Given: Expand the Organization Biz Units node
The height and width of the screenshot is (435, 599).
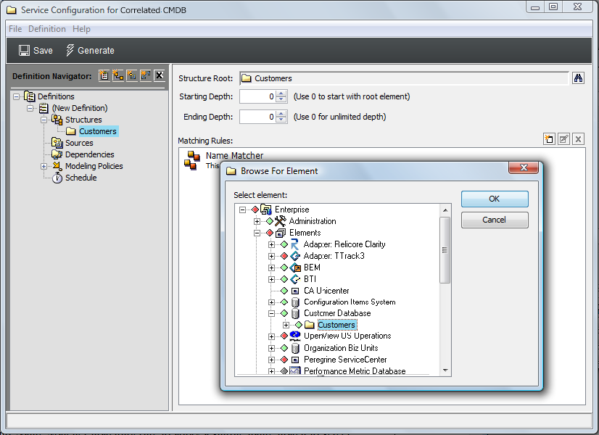Looking at the screenshot, I should click(271, 348).
